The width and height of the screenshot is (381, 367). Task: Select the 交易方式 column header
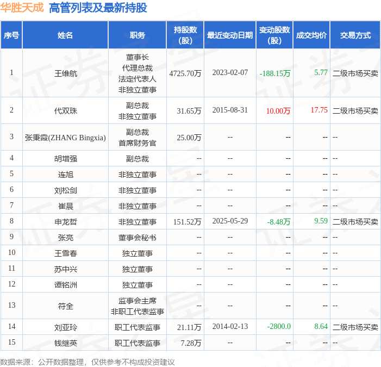355,35
